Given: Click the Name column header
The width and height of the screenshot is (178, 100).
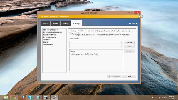Looking at the screenshot, I should 73,51.
